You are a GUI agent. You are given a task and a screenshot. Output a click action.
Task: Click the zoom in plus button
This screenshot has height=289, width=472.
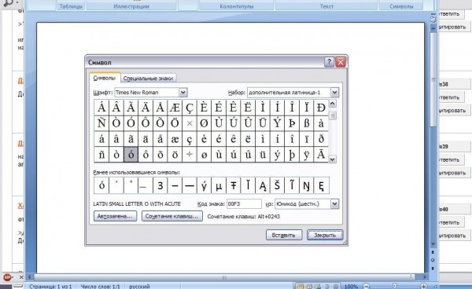point(423,286)
